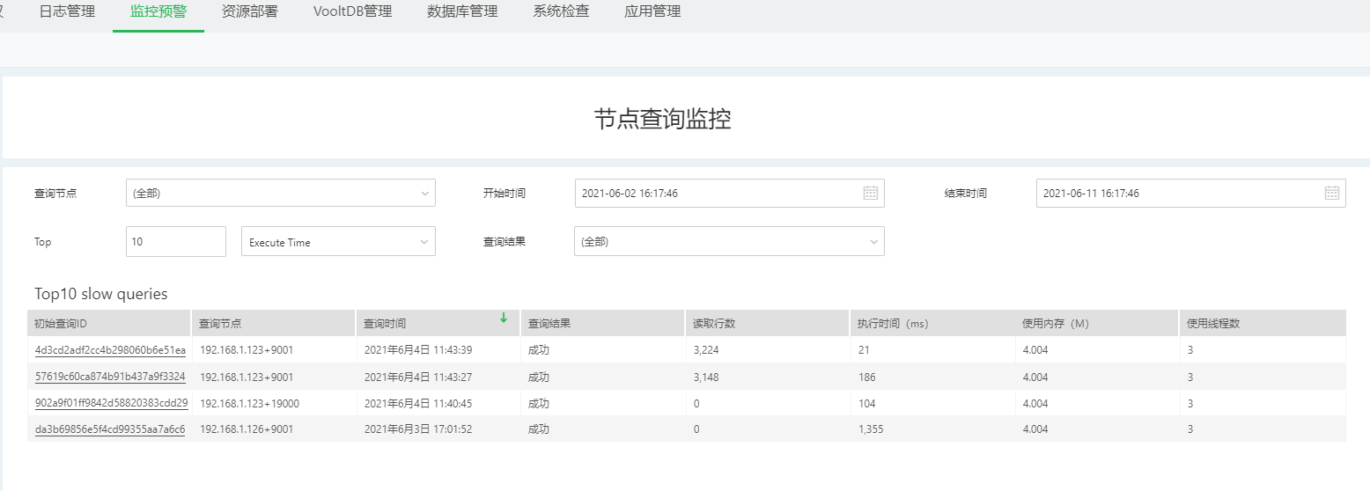This screenshot has height=491, width=1370.
Task: Click the 读取行数 column header
Action: coord(714,324)
